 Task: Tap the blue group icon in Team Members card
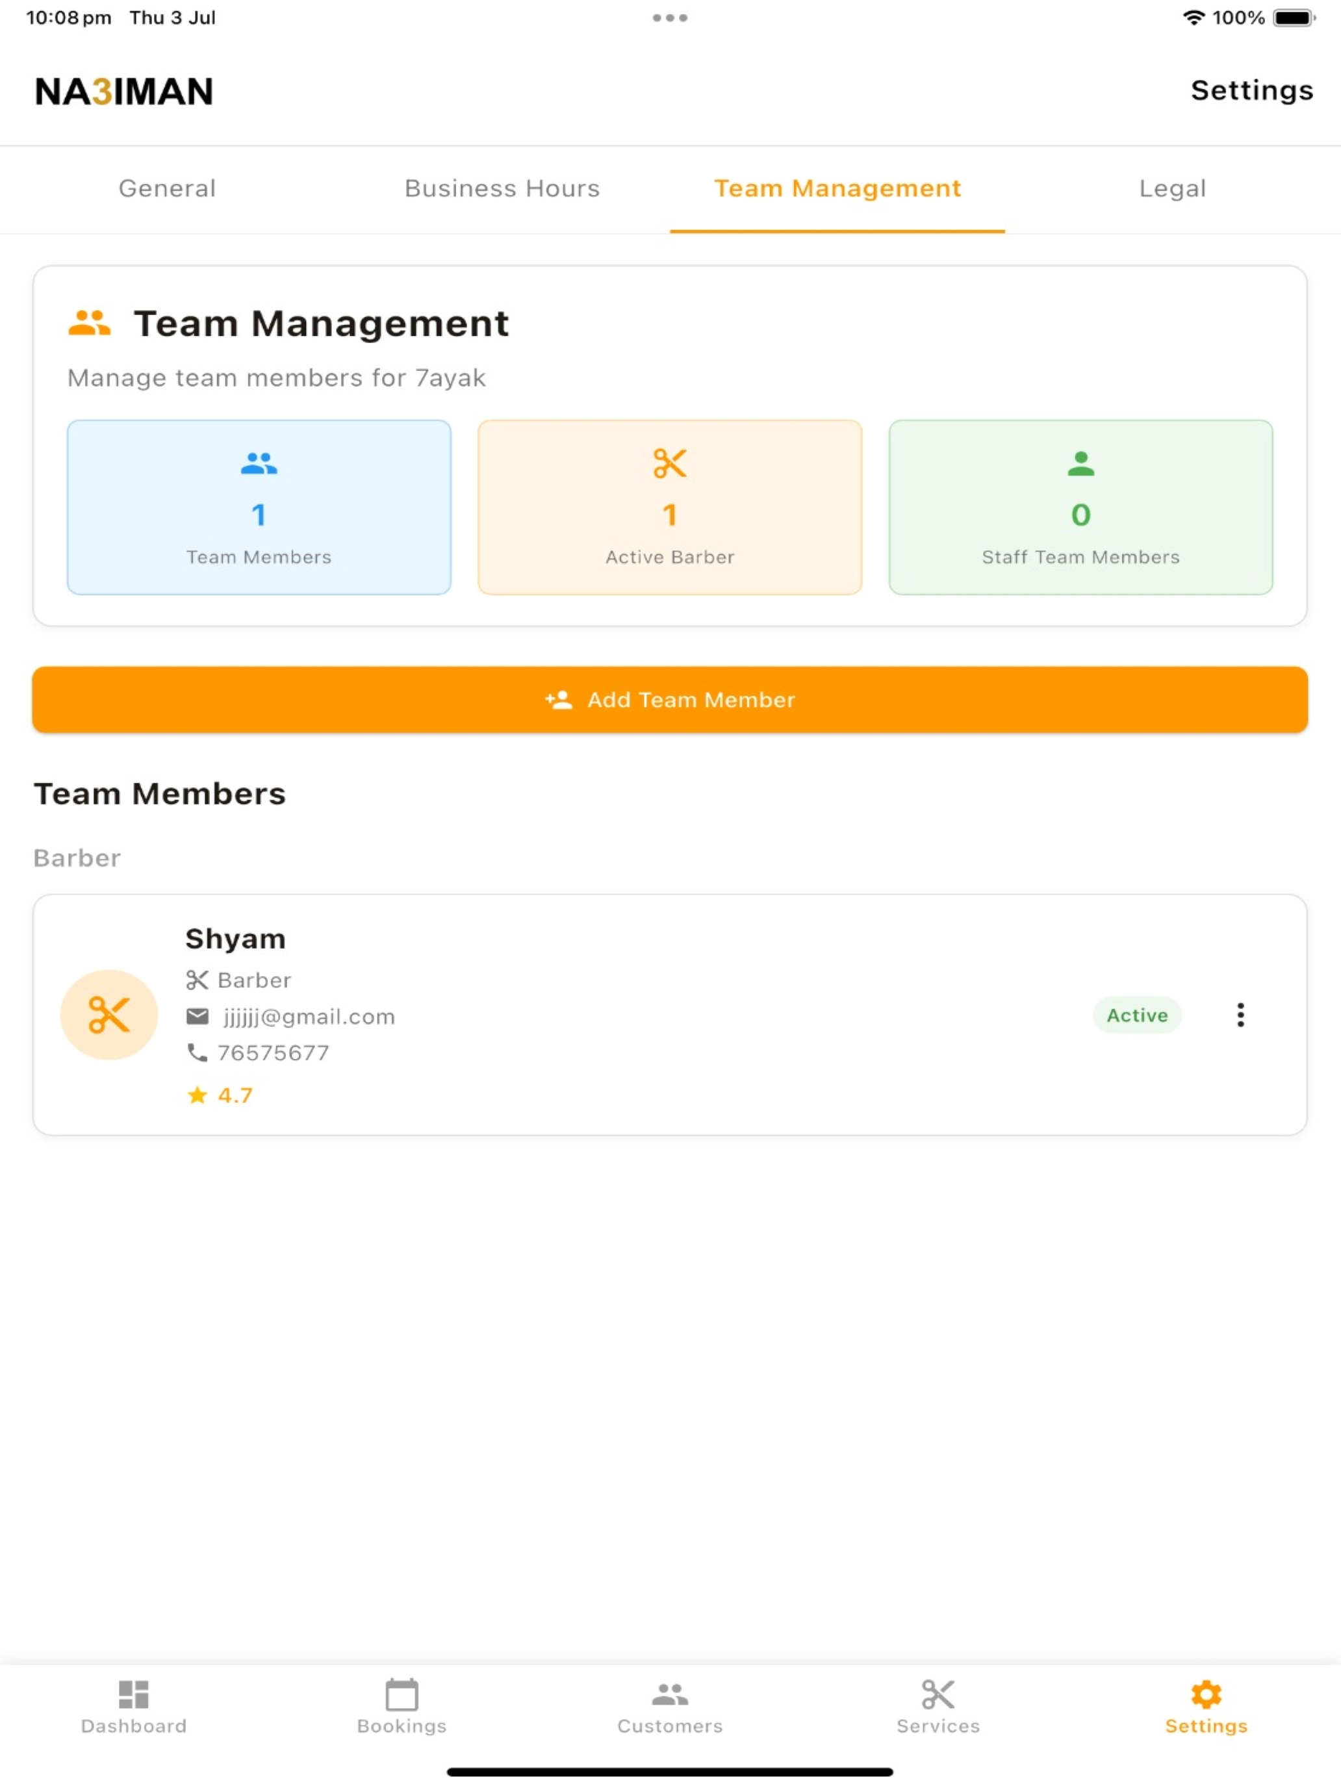coord(259,464)
